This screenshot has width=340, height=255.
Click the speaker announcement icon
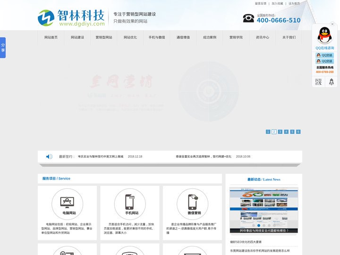pyautogui.click(x=49, y=156)
